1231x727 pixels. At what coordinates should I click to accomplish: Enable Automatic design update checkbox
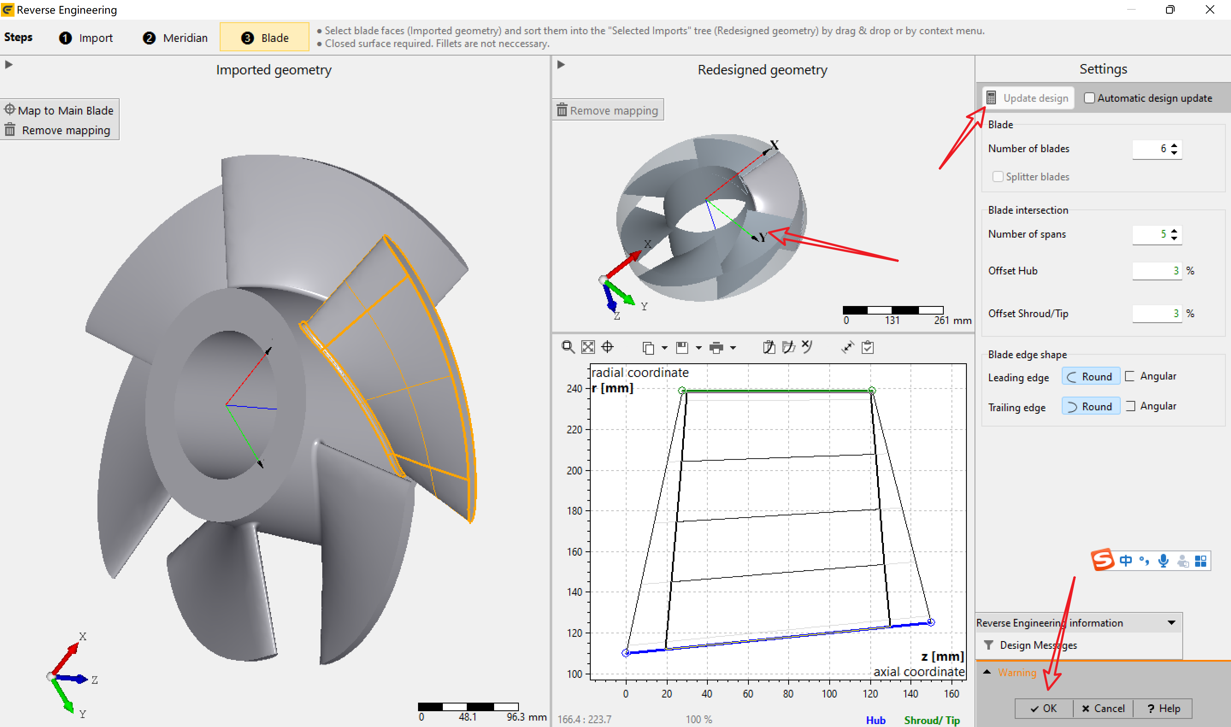pyautogui.click(x=1090, y=98)
